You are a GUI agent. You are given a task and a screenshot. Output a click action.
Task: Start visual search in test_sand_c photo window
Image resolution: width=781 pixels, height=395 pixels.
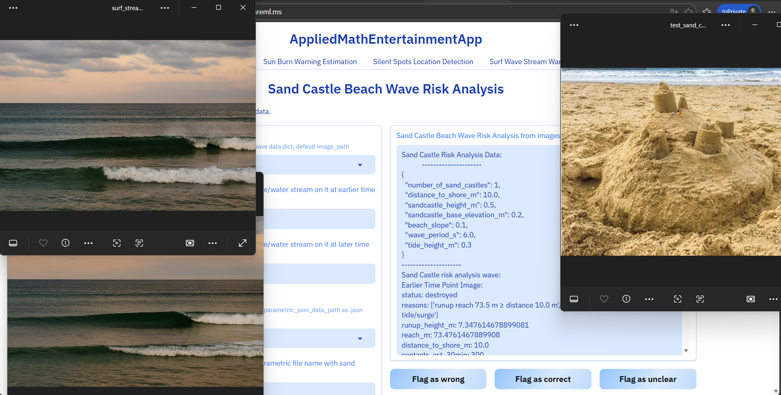coord(678,299)
